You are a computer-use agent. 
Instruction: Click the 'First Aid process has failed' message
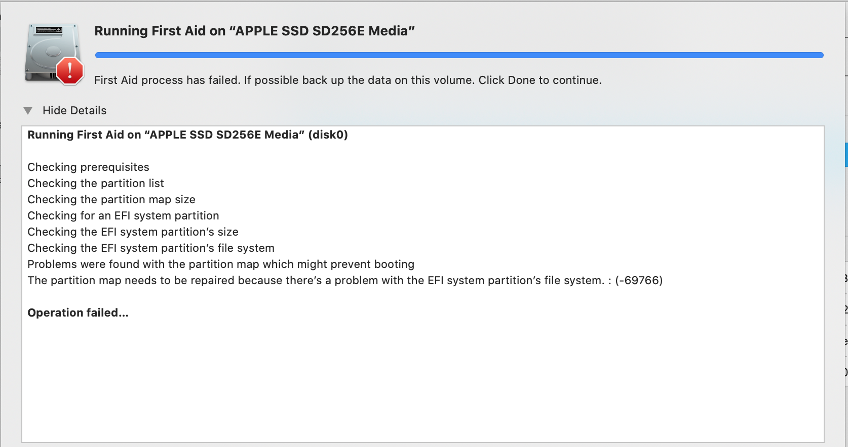(x=348, y=80)
